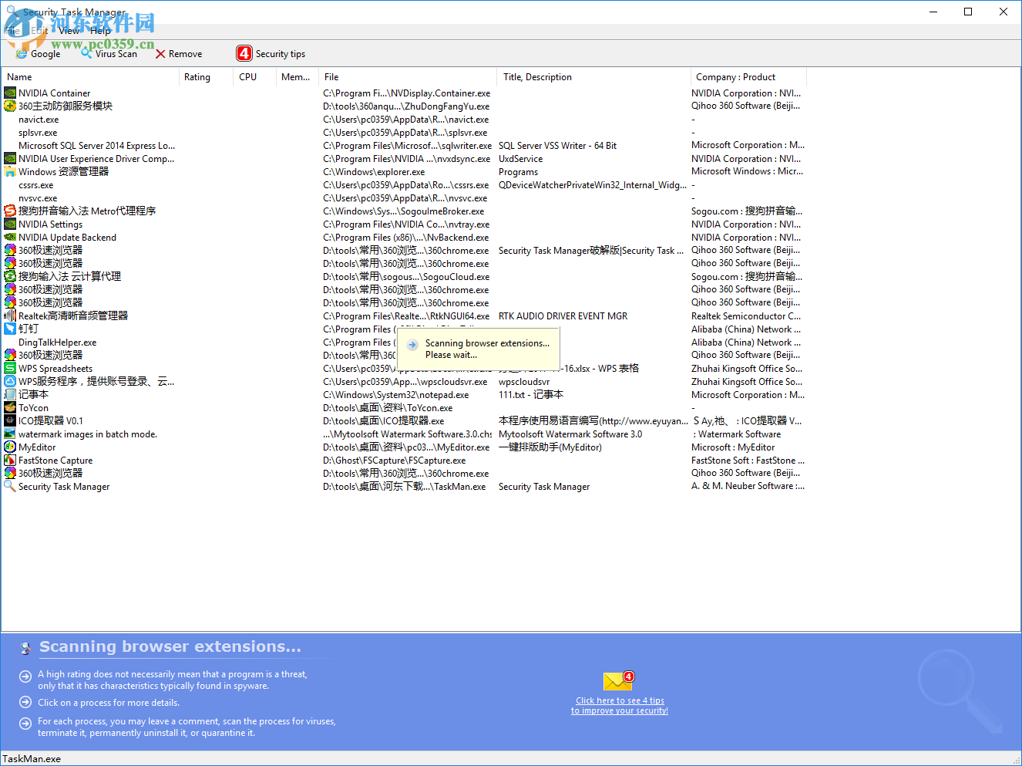This screenshot has height=766, width=1022.
Task: Select the Windows 资源管理器 icon
Action: [x=9, y=171]
